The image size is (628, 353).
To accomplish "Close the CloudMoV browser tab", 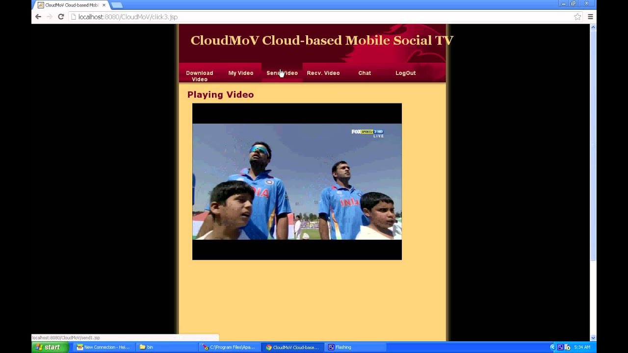I will tap(104, 5).
